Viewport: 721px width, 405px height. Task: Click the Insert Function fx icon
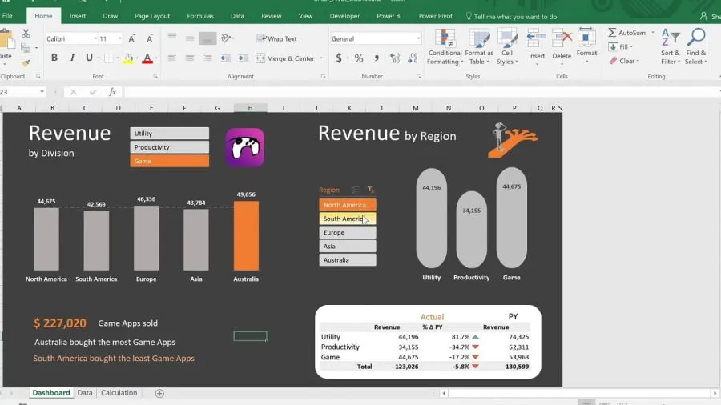pos(112,92)
